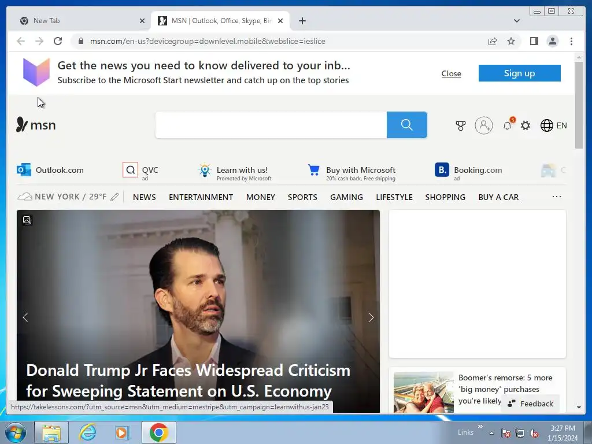592x444 pixels.
Task: Click the gallery icon on headline image
Action: point(27,220)
